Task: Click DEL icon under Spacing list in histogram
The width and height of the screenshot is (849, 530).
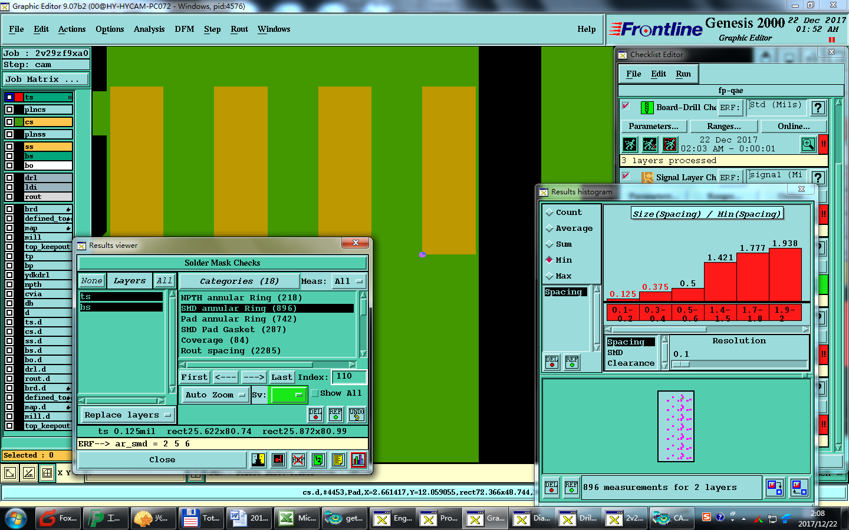Action: click(552, 362)
